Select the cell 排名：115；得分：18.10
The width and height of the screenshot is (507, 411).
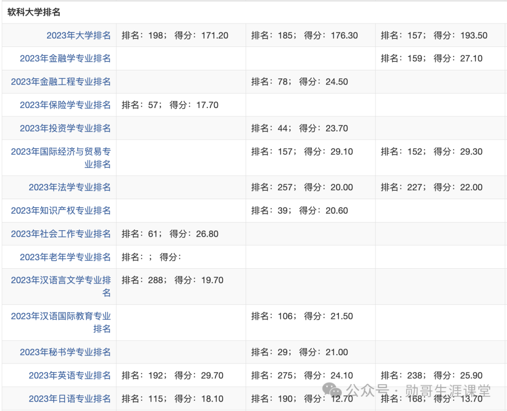pyautogui.click(x=181, y=399)
